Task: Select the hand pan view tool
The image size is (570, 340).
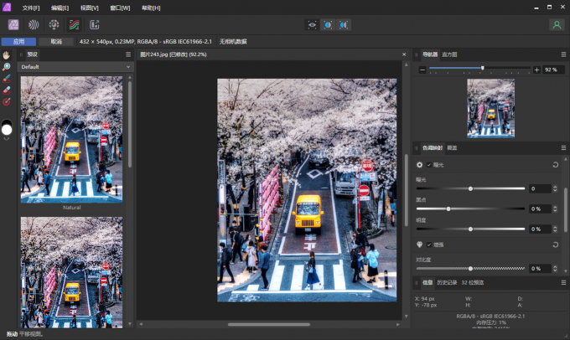Action: click(x=7, y=55)
